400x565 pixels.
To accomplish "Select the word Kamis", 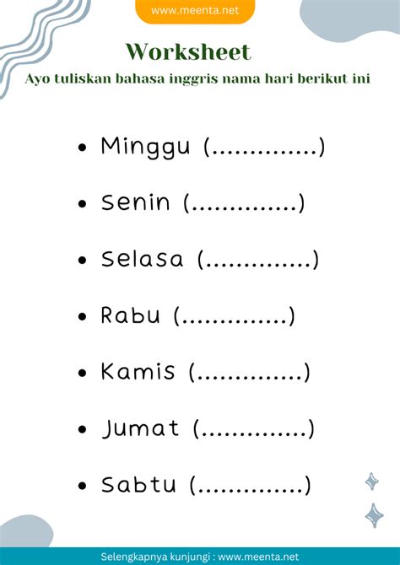I will [x=138, y=372].
